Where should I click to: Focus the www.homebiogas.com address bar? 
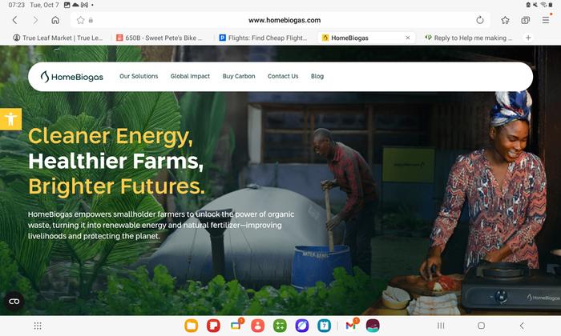click(285, 20)
